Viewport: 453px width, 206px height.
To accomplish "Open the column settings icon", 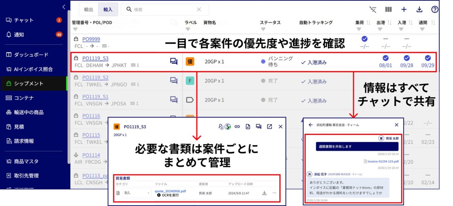I will (x=388, y=9).
